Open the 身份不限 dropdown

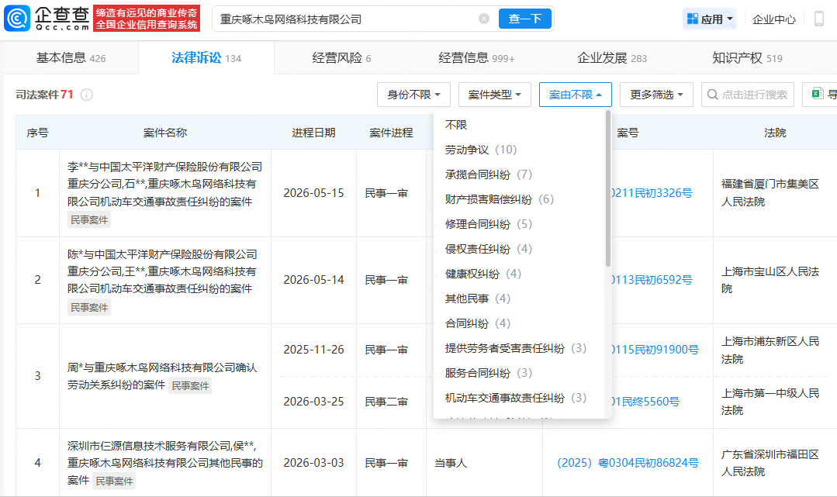[413, 95]
